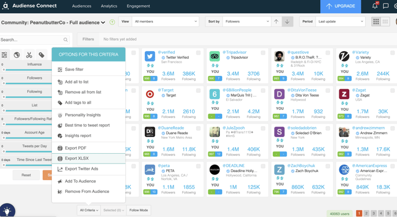The height and width of the screenshot is (217, 397).
Task: Expand the Selected (0) dropdown
Action: pos(114,210)
